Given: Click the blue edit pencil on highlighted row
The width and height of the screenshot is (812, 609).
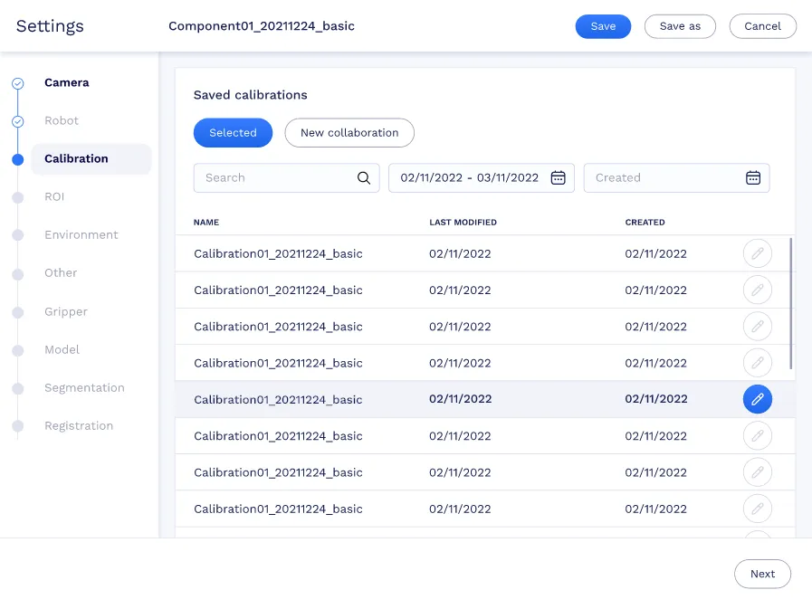Looking at the screenshot, I should coord(757,399).
